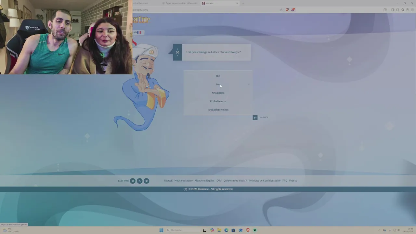Open the 'Qui sommes-nous ?' link
This screenshot has height=234, width=416.
tap(235, 181)
